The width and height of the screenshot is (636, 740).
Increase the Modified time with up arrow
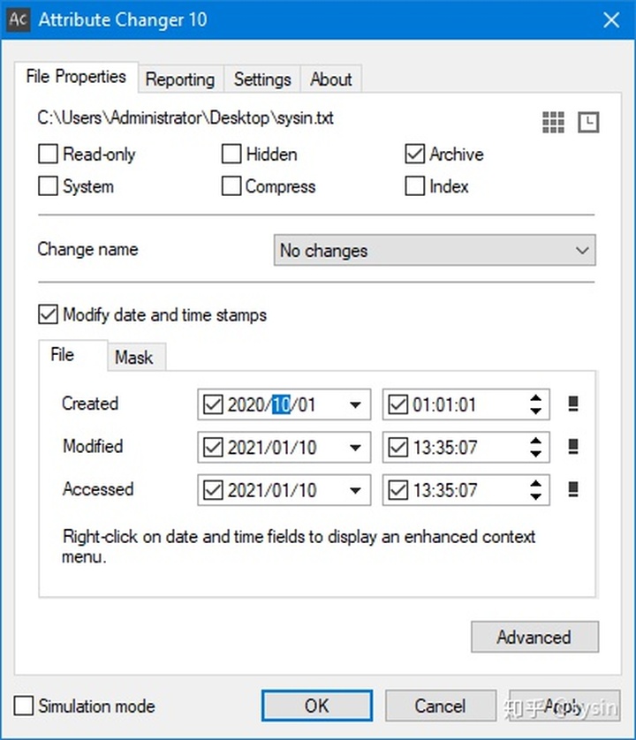(x=535, y=441)
